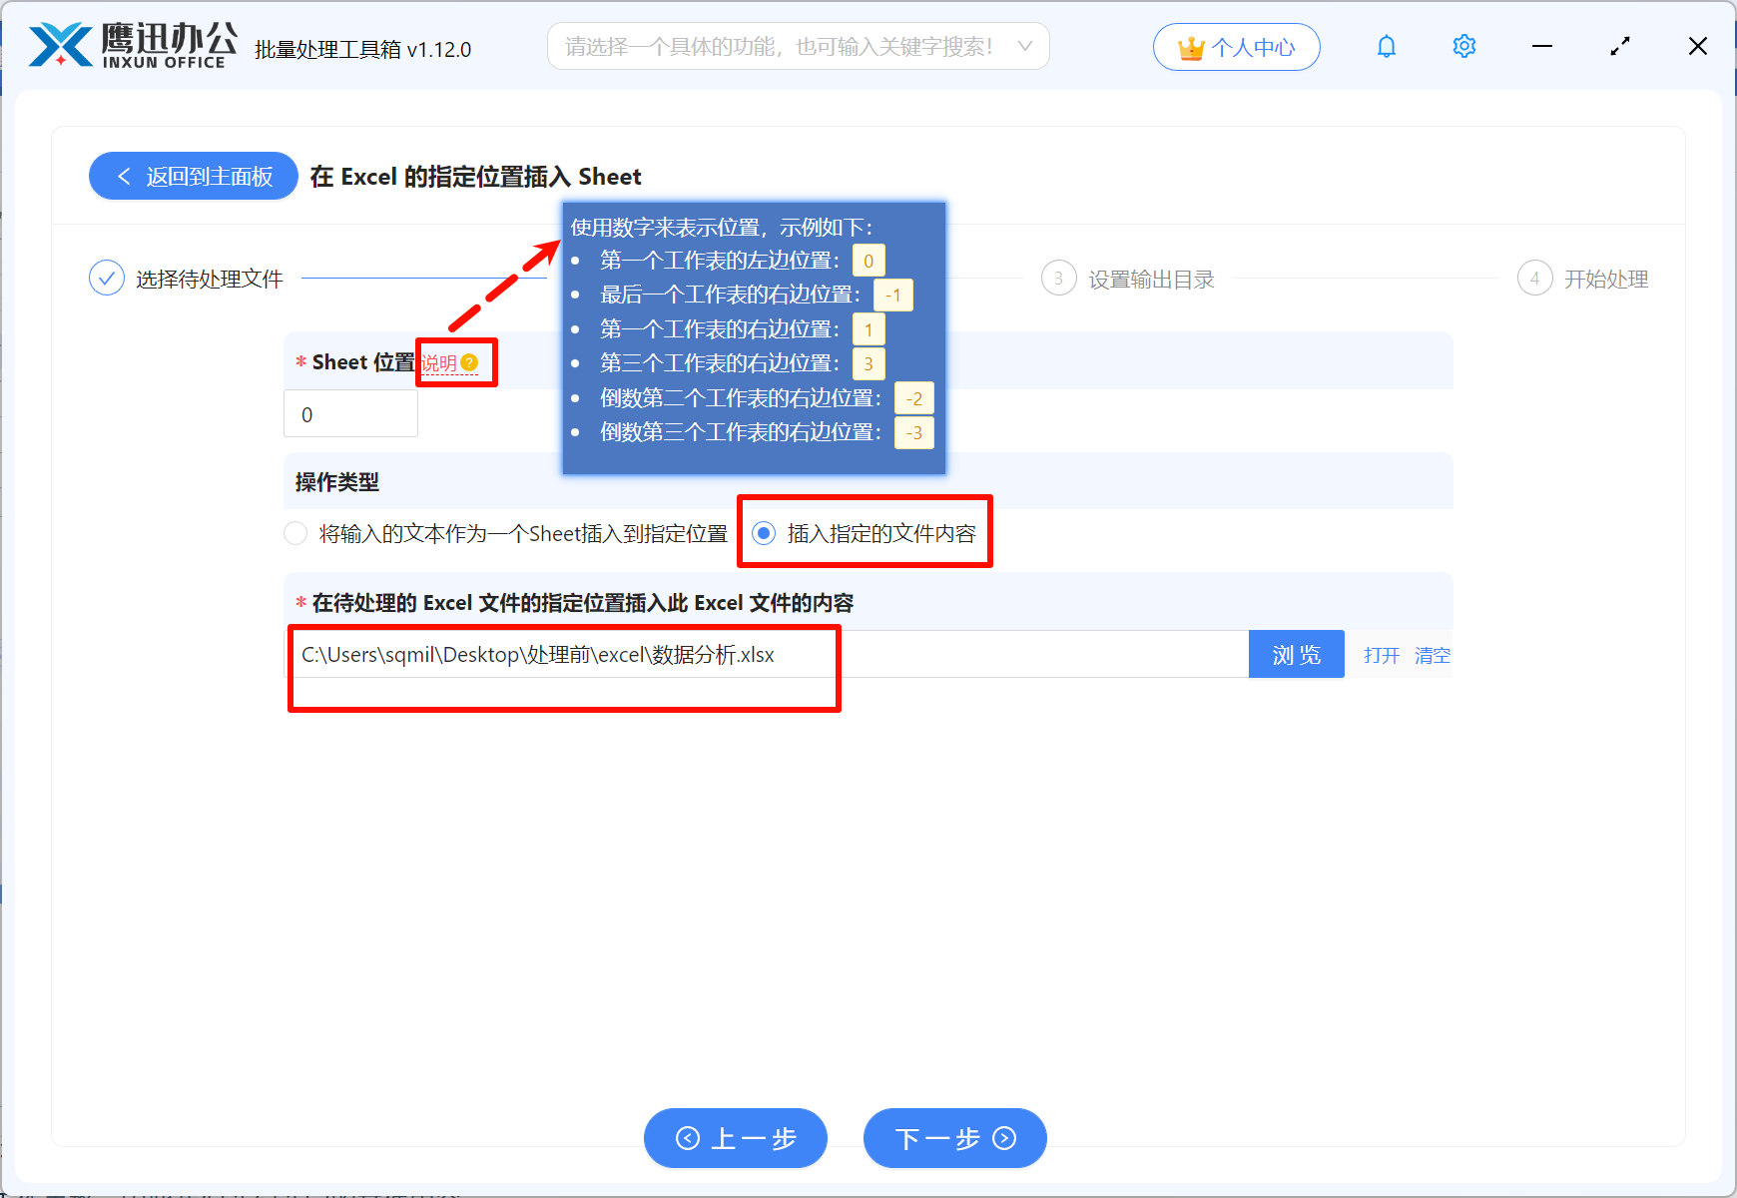Click the crown icon in 个人中心
This screenshot has width=1737, height=1198.
click(1190, 45)
